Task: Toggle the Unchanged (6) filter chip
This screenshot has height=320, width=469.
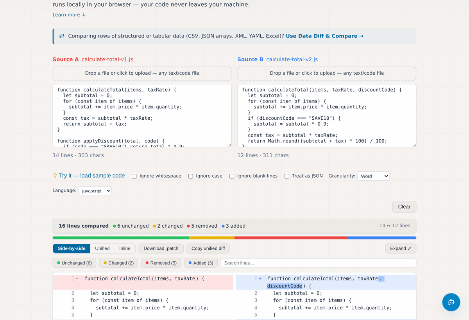Action: 74,263
